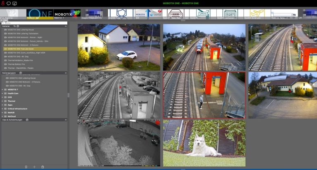Open the hamburger menu icon above search
317x170 pixels.
coord(2,20)
